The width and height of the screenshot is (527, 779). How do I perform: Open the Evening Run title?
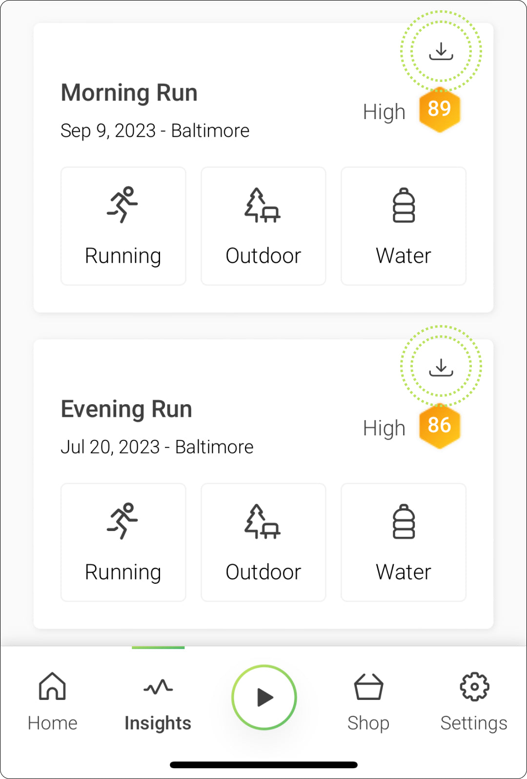pyautogui.click(x=126, y=409)
